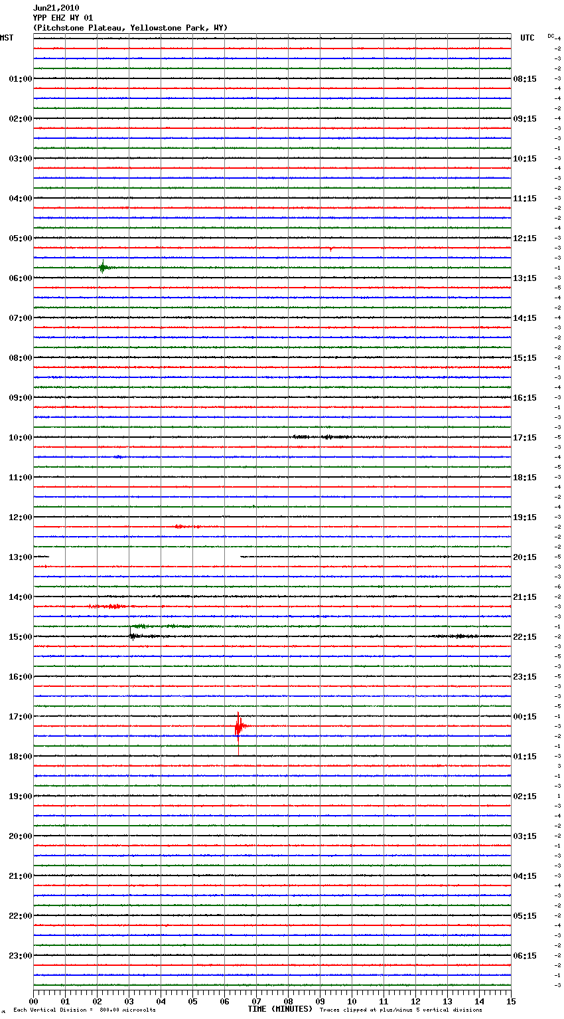Click the Jun21,2010 date header
564x1019 pixels.
(x=56, y=8)
